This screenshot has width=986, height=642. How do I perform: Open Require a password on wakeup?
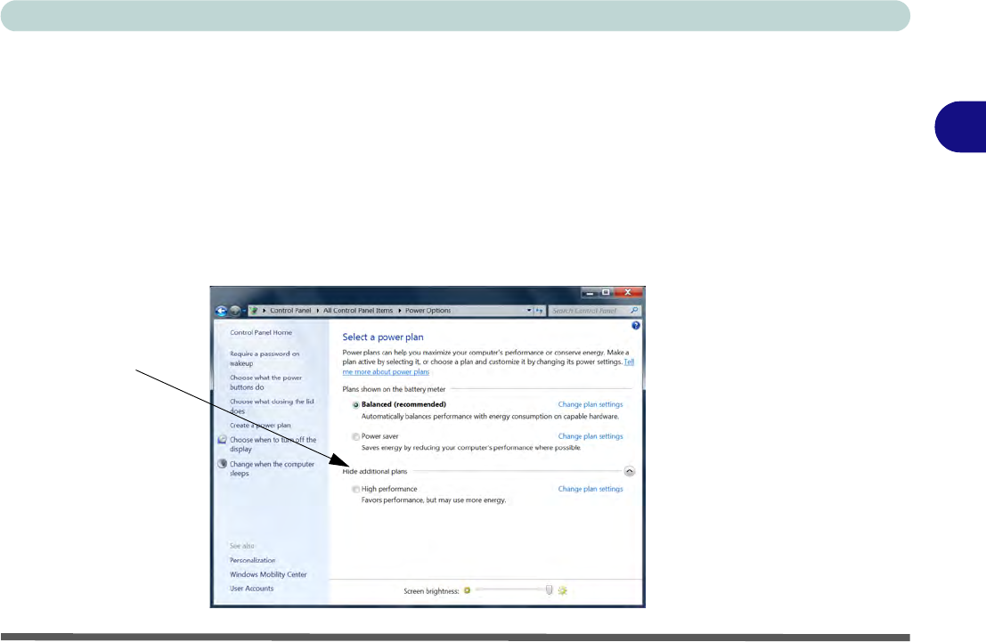[x=265, y=359]
